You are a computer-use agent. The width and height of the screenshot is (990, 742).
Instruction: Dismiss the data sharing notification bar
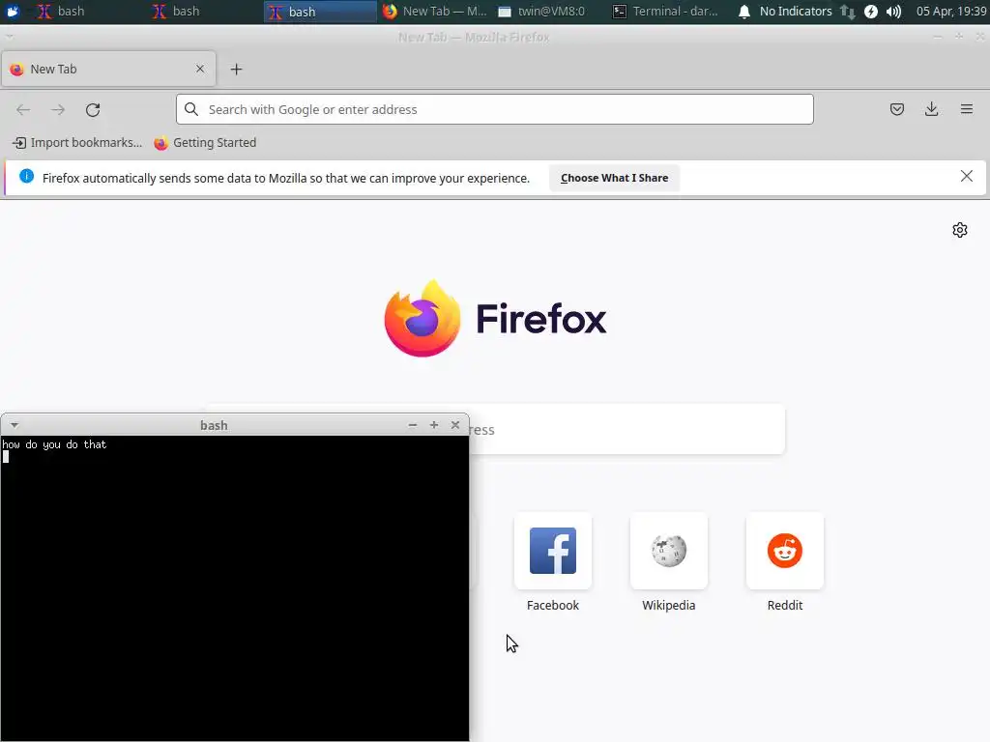point(966,176)
